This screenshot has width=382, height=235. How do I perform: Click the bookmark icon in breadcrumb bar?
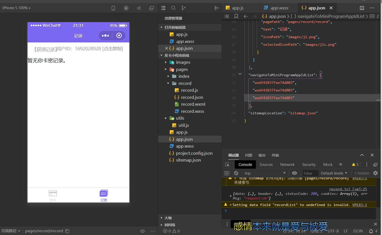coord(236,16)
